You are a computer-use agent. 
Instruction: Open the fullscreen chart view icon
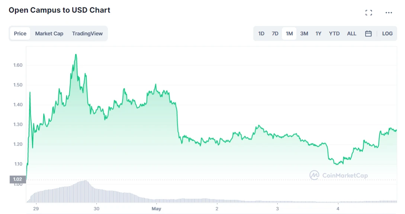pyautogui.click(x=369, y=13)
